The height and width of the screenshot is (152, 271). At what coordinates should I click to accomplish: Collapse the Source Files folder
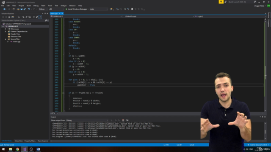click(x=6, y=39)
